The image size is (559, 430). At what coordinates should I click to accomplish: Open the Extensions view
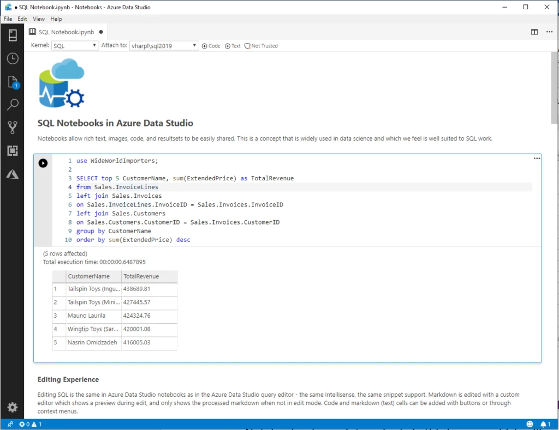13,150
